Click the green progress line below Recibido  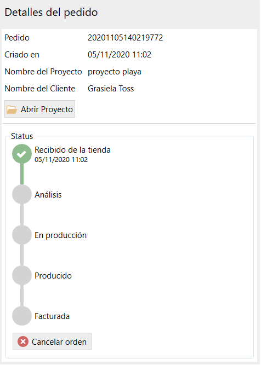22,174
